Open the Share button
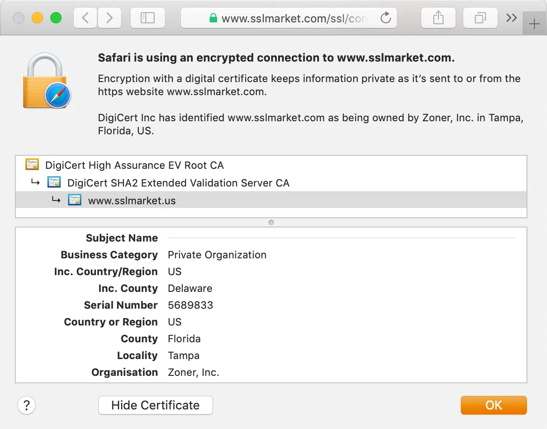This screenshot has height=429, width=547. (x=438, y=18)
